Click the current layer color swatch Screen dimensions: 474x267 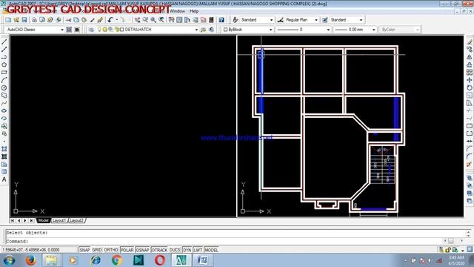[x=121, y=30]
